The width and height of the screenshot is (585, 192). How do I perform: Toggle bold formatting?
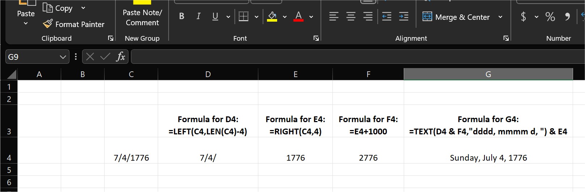[182, 17]
